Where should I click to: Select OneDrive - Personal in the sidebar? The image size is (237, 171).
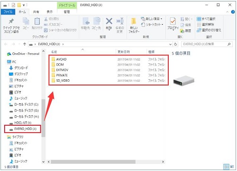[x=23, y=54]
